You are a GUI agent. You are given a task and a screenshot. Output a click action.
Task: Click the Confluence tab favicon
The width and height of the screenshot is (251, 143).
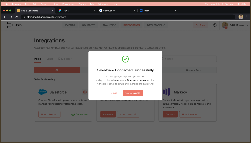pos(100,11)
